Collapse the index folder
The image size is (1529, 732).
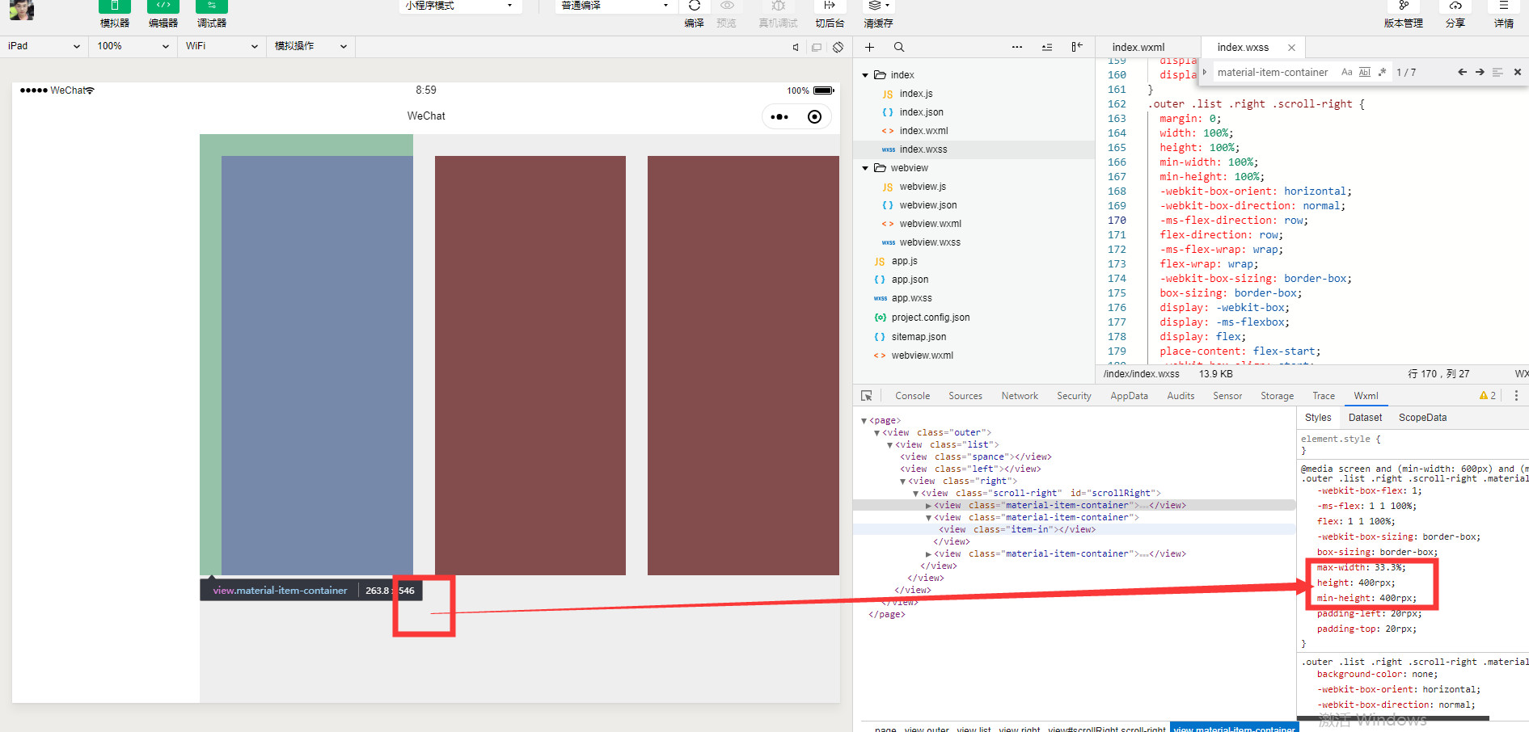865,75
